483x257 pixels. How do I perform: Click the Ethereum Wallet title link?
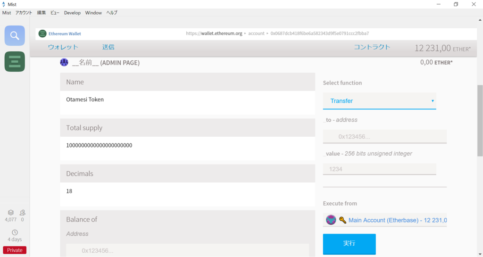(x=65, y=33)
